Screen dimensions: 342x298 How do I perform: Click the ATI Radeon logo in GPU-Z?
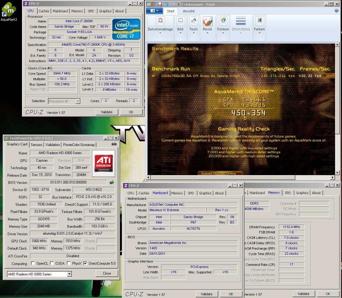click(104, 163)
